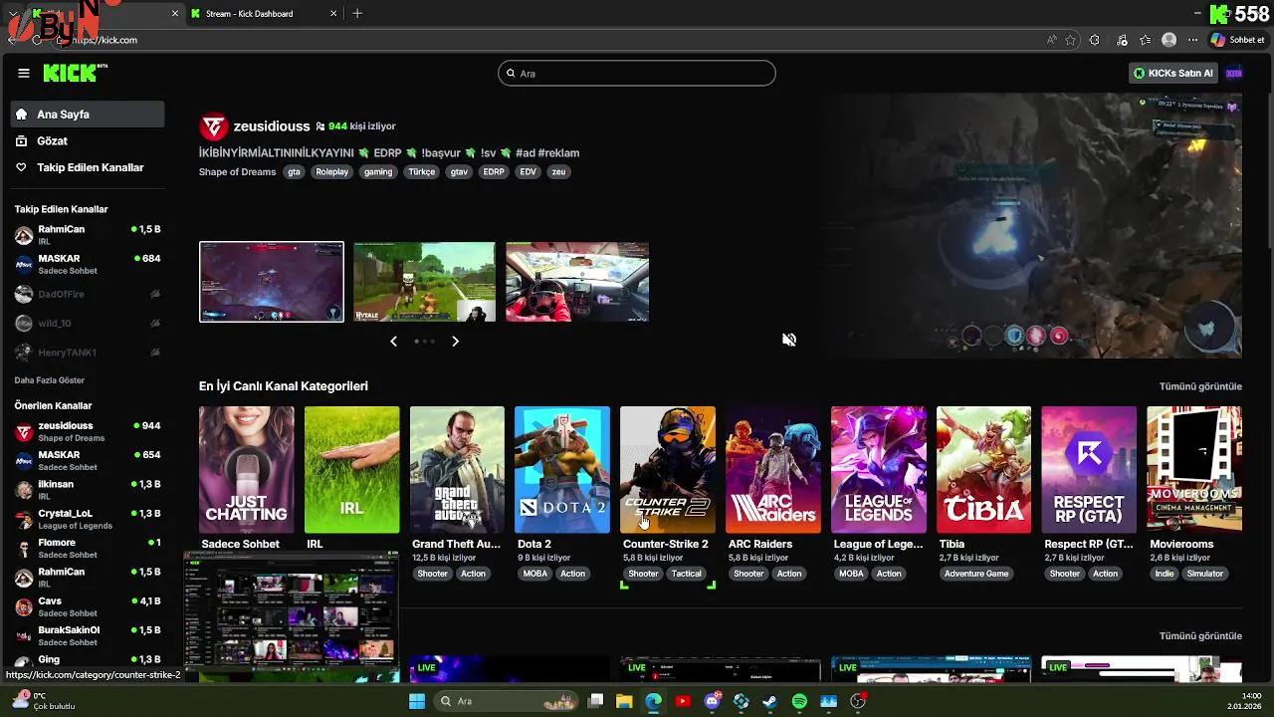Screen dimensions: 1274x717
Task: Open Discord from taskbar
Action: (712, 701)
